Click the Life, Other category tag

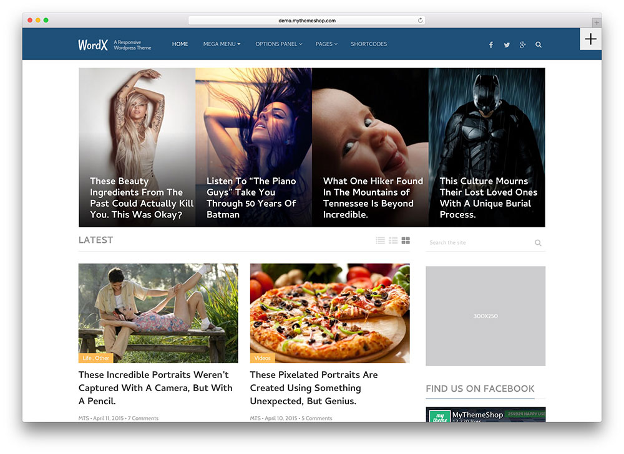click(96, 358)
